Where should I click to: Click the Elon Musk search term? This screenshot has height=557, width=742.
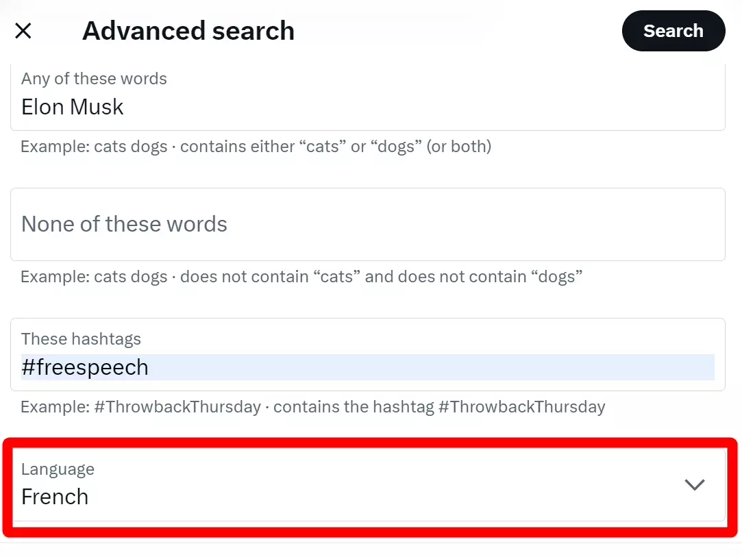[x=72, y=107]
